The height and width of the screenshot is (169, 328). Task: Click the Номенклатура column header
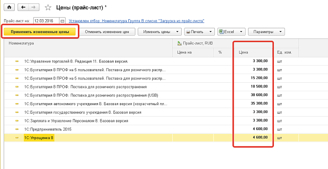(88, 47)
